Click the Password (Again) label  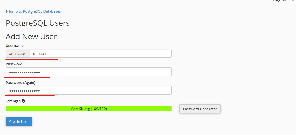21,83
